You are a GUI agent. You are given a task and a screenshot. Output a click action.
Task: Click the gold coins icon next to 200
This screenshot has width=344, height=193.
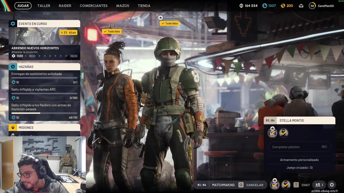tap(283, 6)
